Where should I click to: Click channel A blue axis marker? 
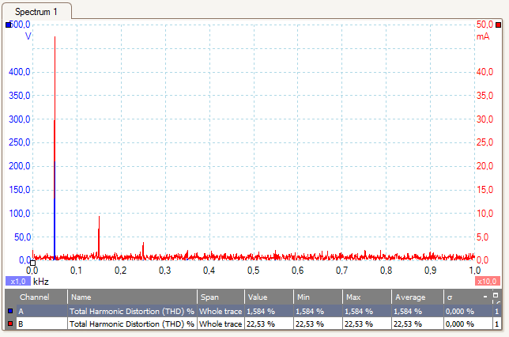[x=9, y=25]
